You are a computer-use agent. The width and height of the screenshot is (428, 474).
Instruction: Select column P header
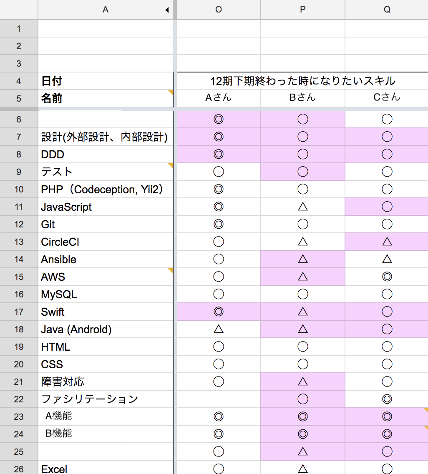(x=303, y=10)
